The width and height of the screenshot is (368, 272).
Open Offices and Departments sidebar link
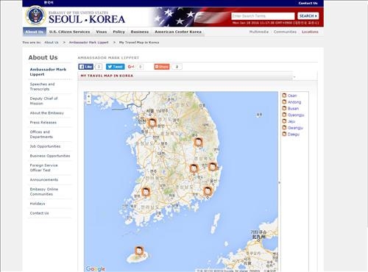pos(41,135)
